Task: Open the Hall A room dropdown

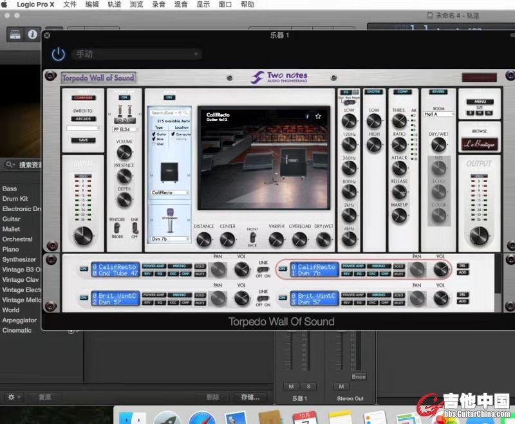Action: pyautogui.click(x=438, y=114)
